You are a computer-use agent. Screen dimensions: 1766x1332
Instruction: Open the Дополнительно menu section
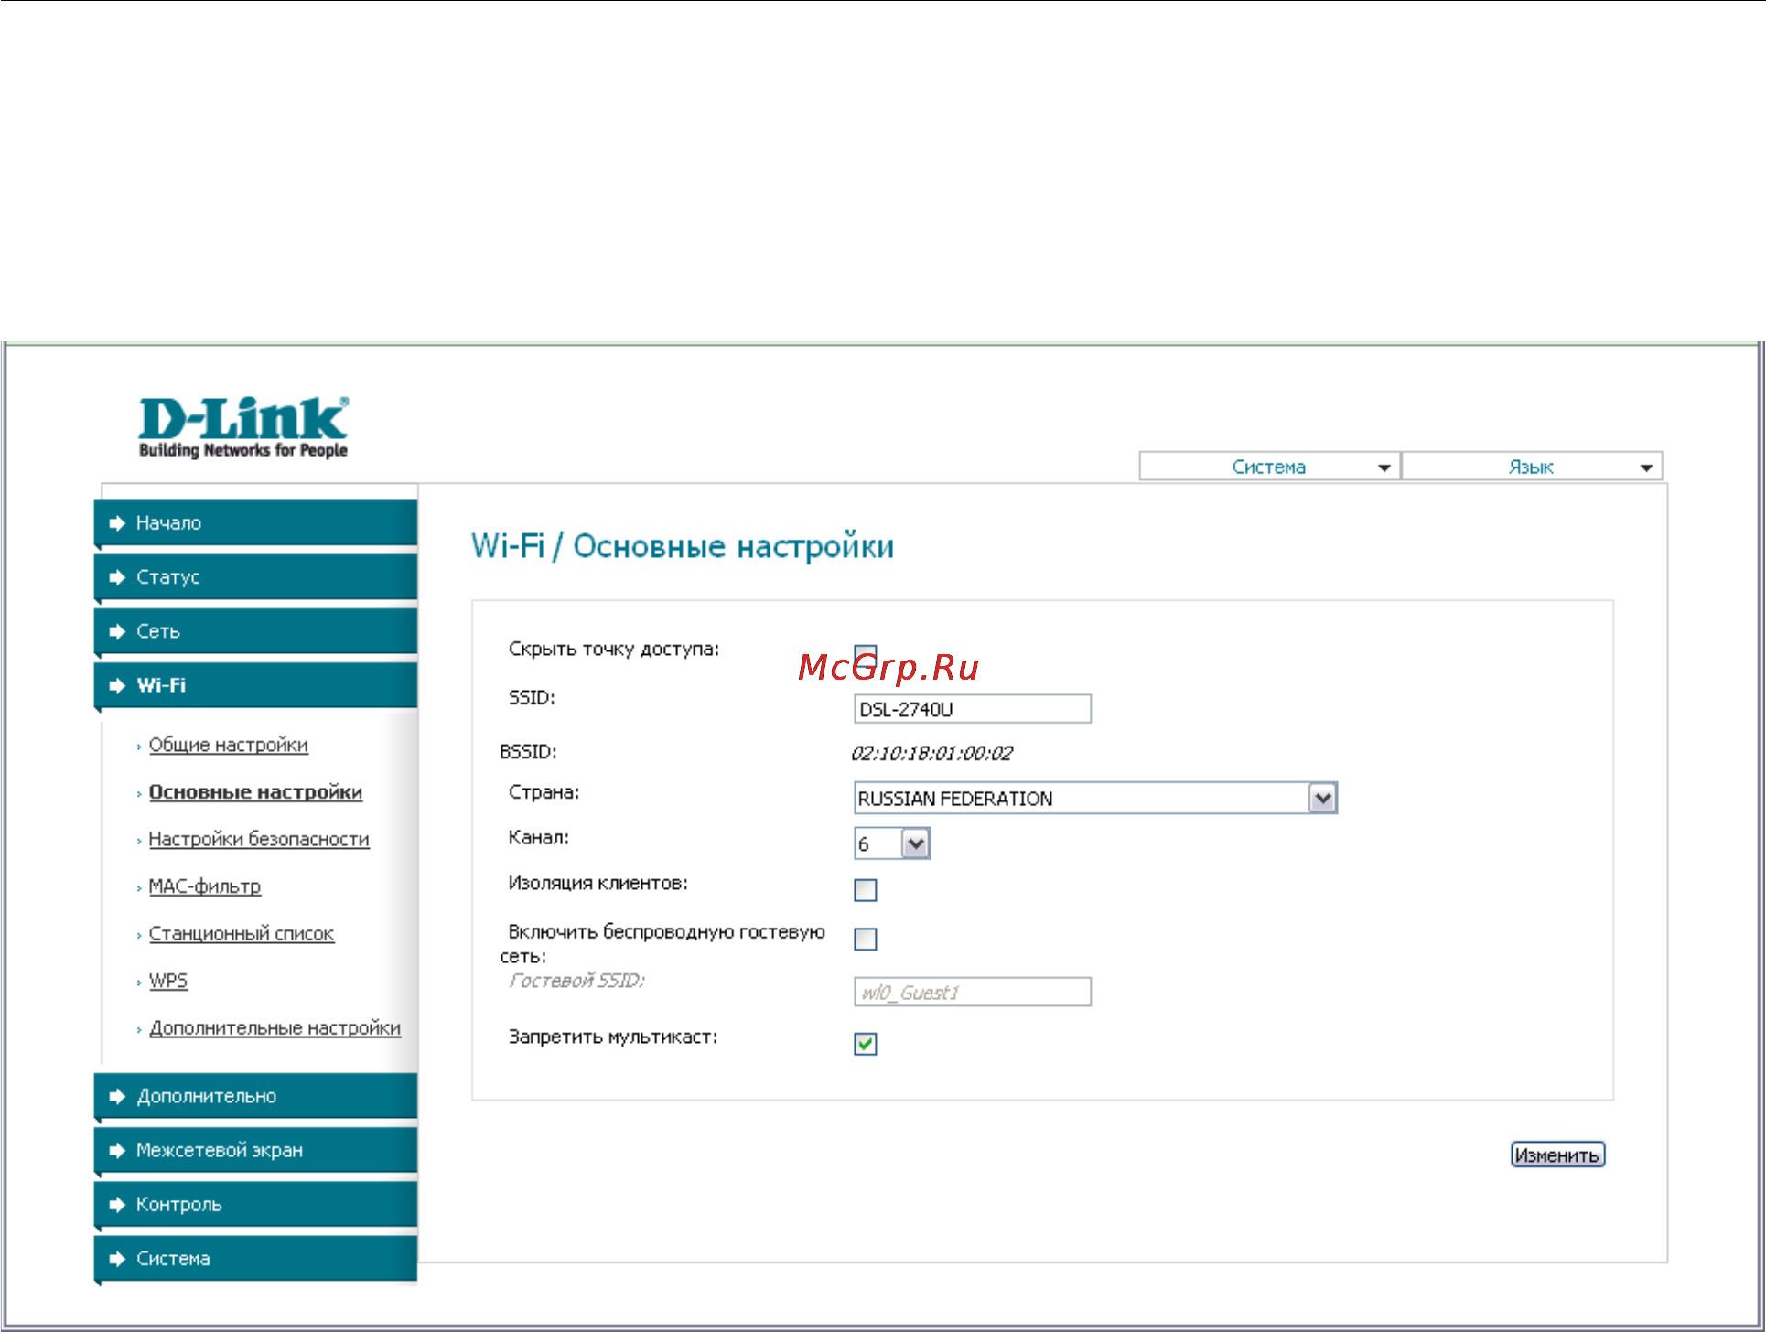click(x=255, y=1096)
